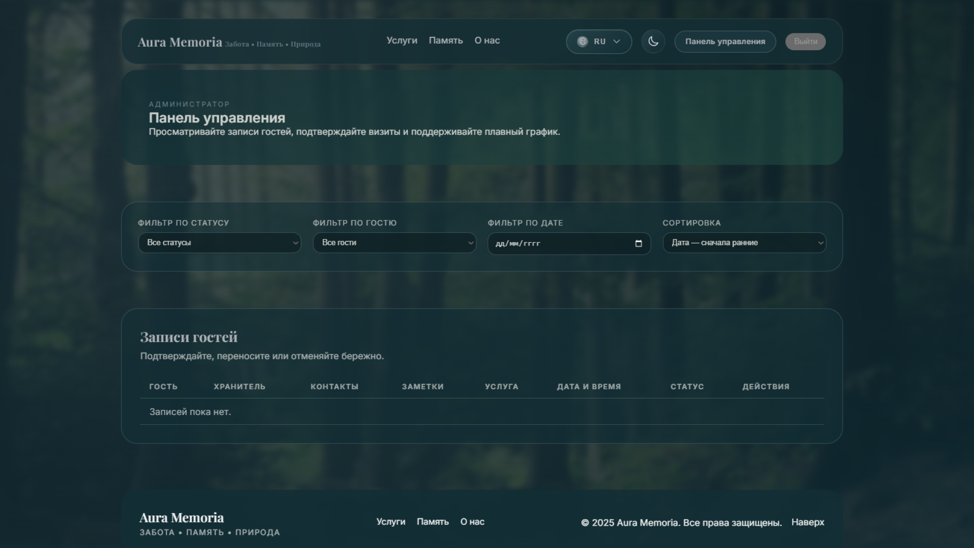Toggle dark mode with the moon icon
This screenshot has height=548, width=974.
653,42
